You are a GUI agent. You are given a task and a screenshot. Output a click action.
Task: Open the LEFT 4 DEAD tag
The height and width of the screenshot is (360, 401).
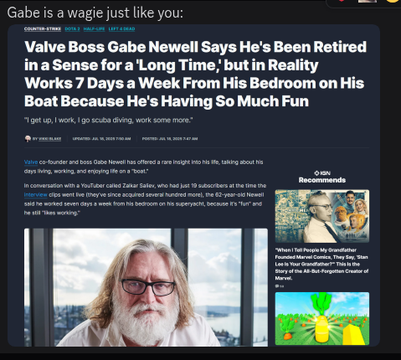click(x=121, y=28)
